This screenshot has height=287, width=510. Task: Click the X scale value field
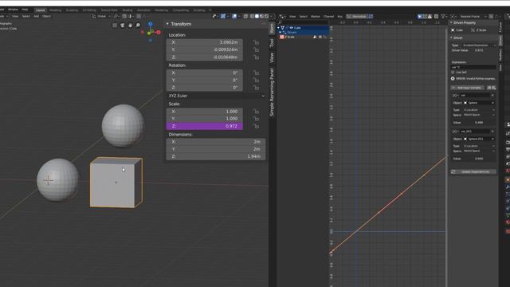pos(204,112)
